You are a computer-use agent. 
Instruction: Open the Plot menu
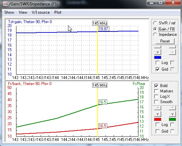point(58,12)
